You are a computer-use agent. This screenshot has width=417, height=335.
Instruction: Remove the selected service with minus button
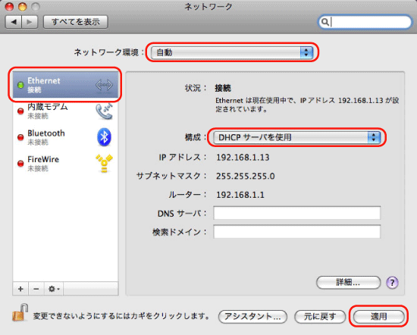click(x=36, y=289)
